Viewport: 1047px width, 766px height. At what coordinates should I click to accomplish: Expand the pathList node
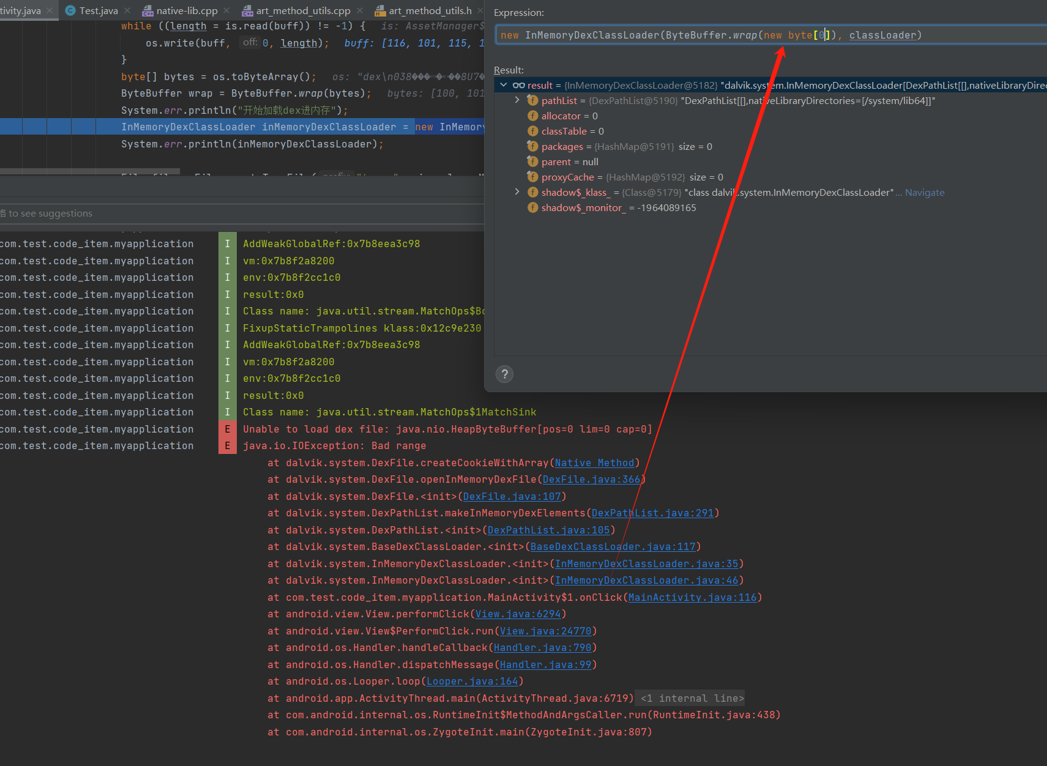518,100
